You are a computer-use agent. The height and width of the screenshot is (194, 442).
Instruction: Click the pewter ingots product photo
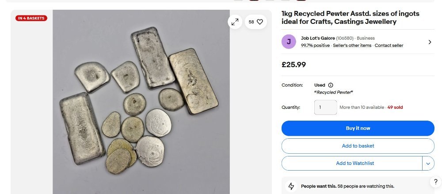point(141,102)
